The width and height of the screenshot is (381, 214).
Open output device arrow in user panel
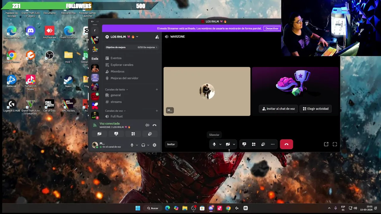tap(148, 145)
